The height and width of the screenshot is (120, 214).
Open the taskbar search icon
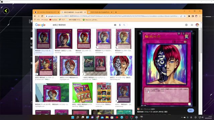tap(78, 117)
